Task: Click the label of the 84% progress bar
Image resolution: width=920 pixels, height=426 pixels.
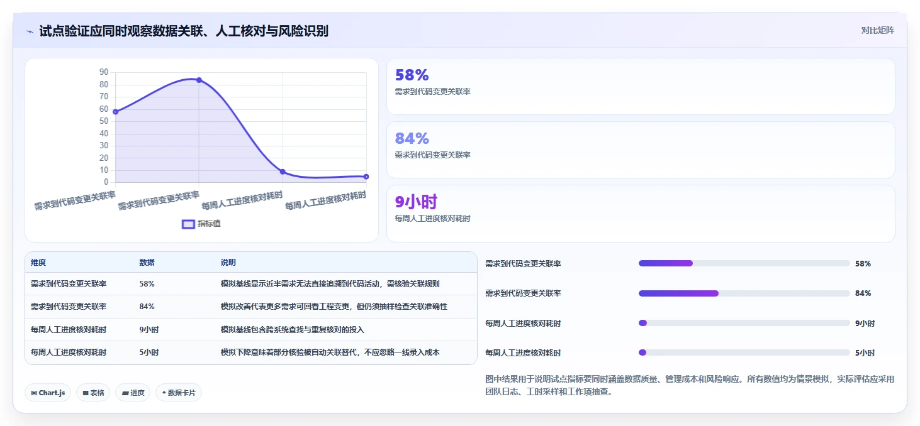Action: (523, 293)
